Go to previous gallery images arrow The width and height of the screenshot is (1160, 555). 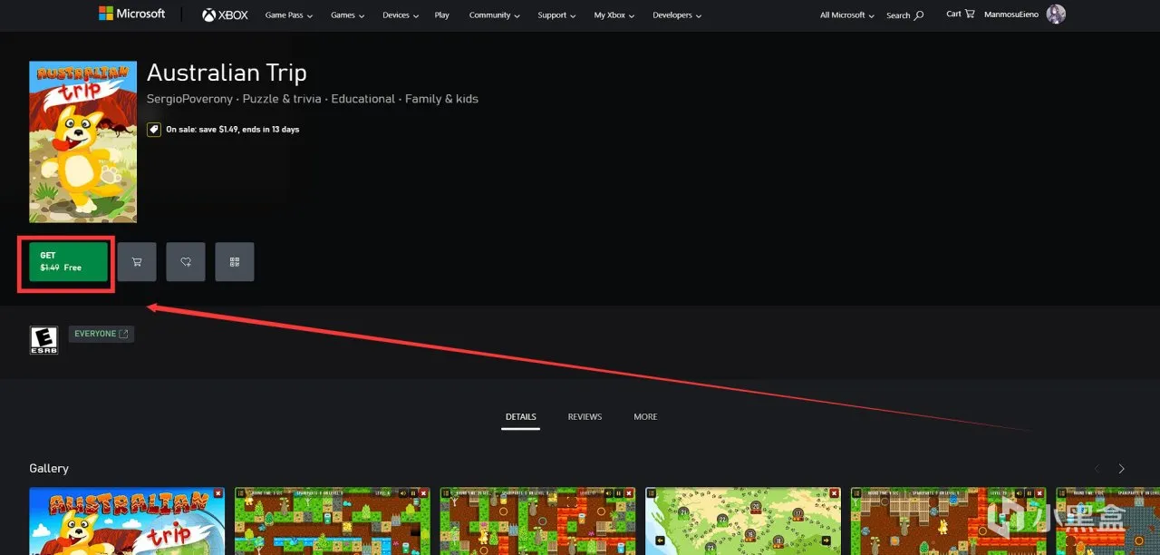[1097, 469]
